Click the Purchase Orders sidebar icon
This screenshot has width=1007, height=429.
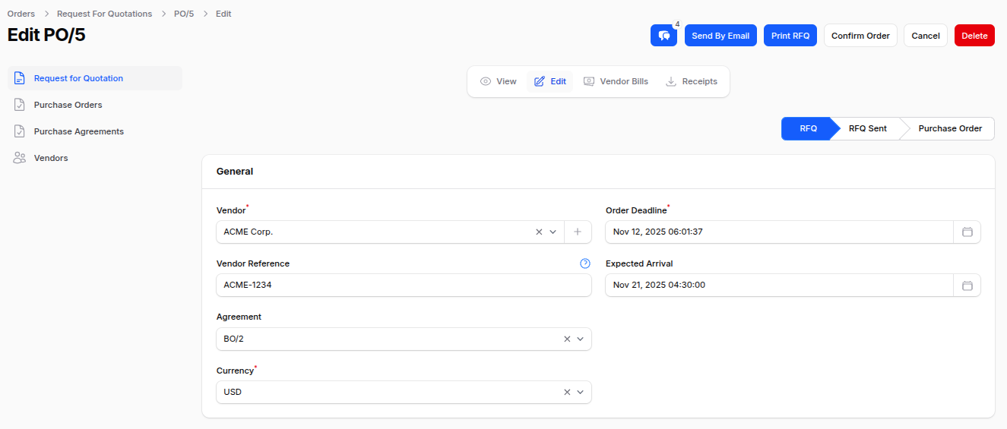[x=20, y=105]
